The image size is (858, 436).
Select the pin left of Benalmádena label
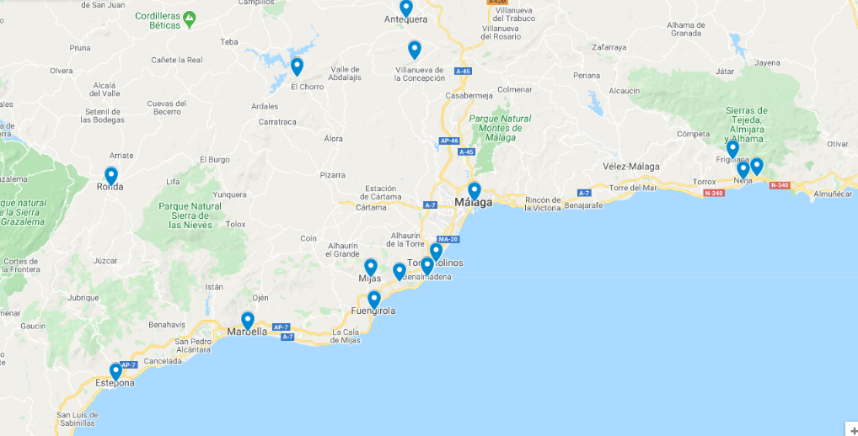click(x=400, y=272)
